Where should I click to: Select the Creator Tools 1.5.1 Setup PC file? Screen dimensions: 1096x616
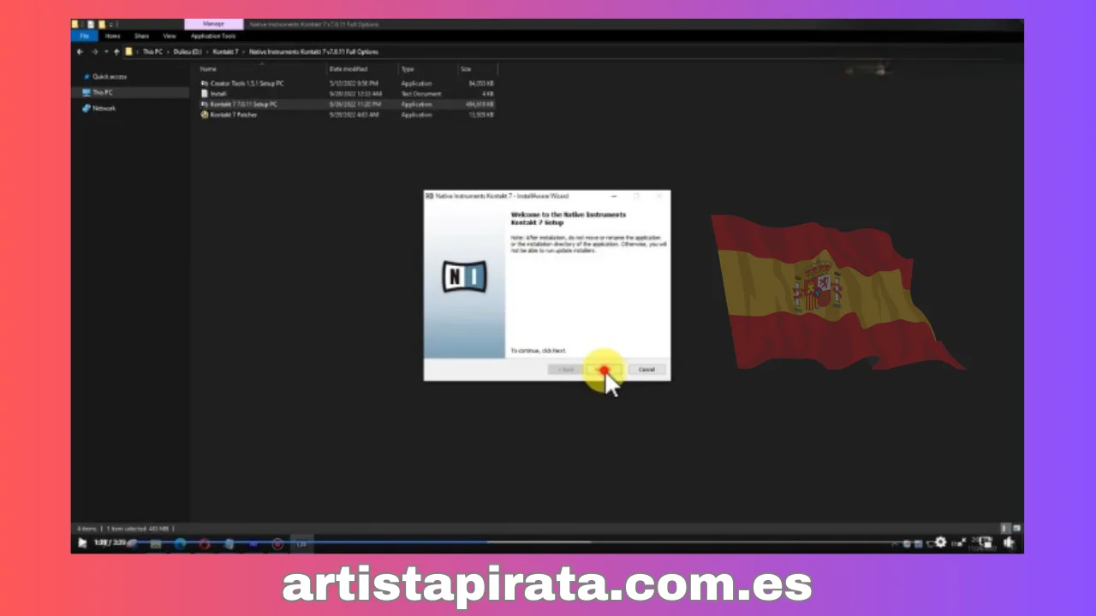coord(347,83)
